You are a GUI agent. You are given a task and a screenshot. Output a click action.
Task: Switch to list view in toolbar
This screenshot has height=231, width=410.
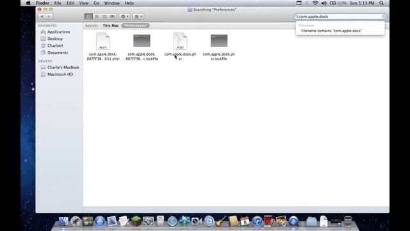(97, 17)
